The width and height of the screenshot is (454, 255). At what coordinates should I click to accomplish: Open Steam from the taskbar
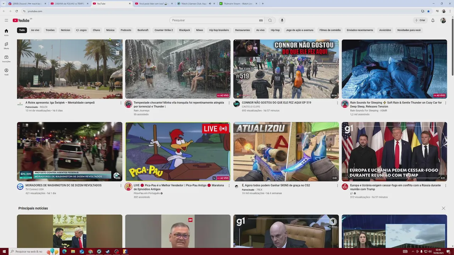click(107, 251)
